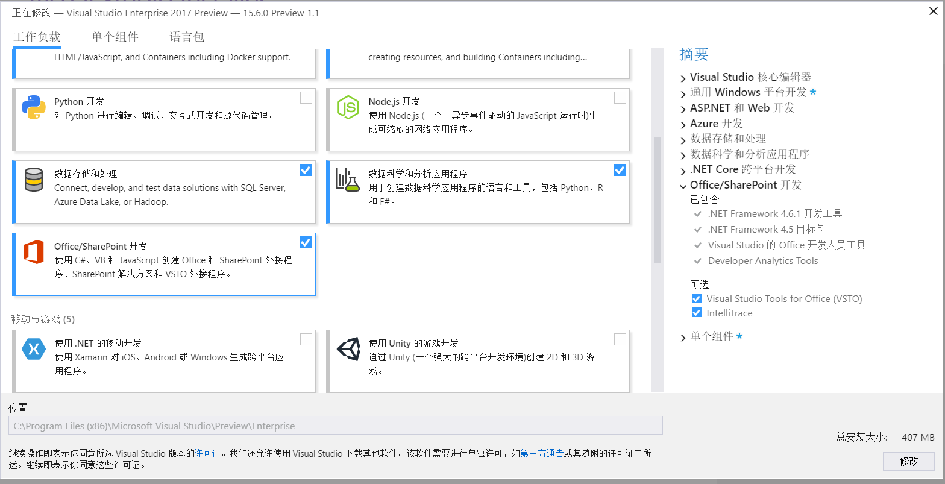Click the Office logo icon

point(34,252)
